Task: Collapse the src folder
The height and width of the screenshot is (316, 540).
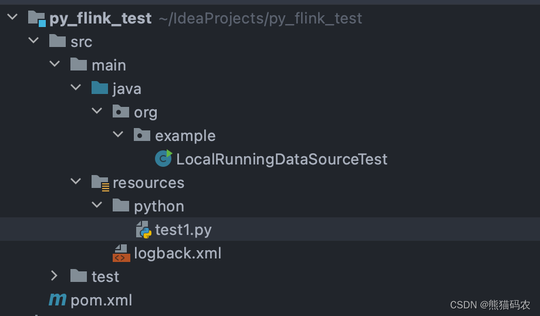Action: point(33,42)
